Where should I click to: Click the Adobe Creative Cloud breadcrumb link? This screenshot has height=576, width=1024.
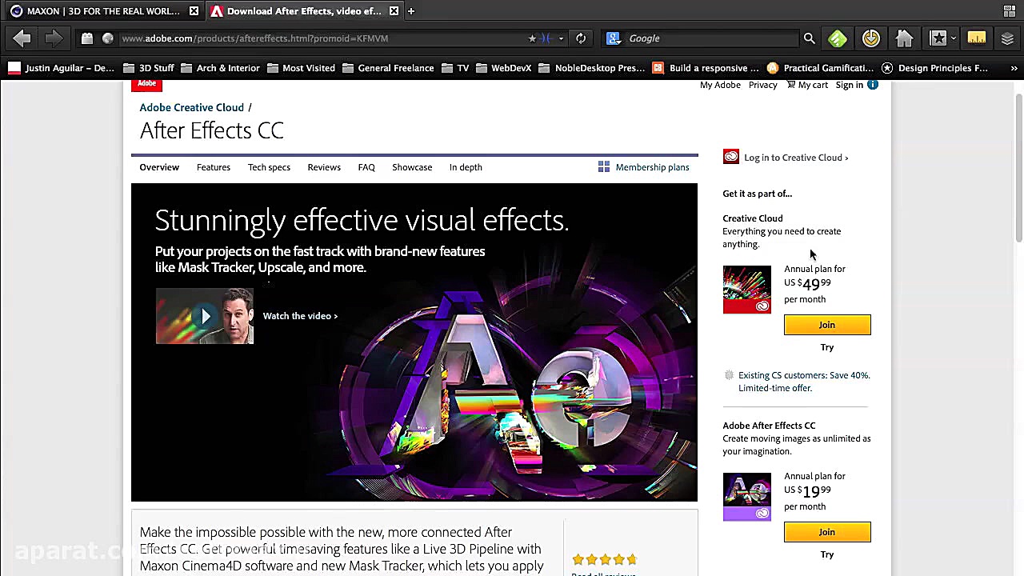[x=192, y=107]
